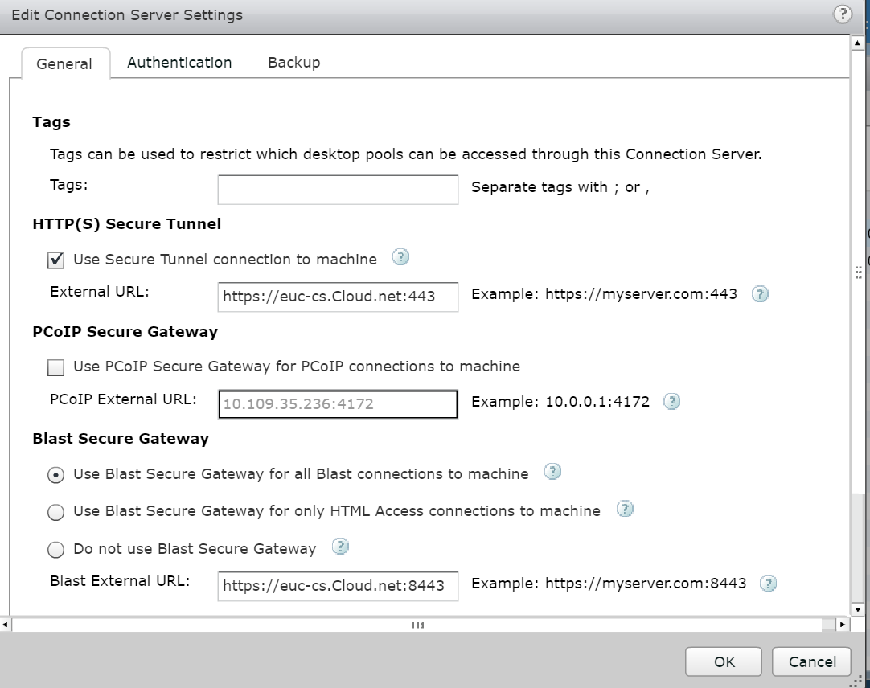
Task: Click help icon for all Blast connections option
Action: (x=552, y=472)
